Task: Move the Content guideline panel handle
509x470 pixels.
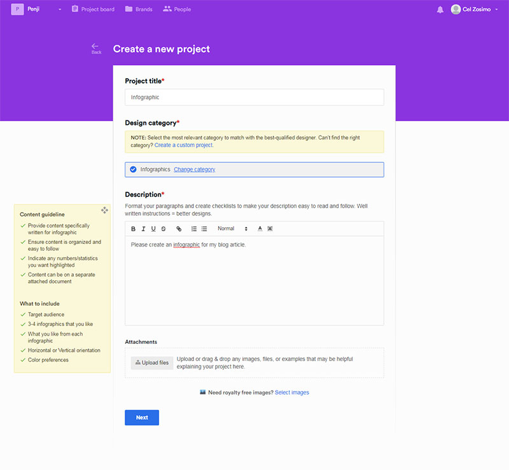Action: (104, 210)
